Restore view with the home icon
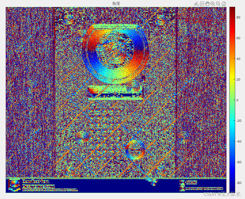The height and width of the screenshot is (199, 245). 224,4
